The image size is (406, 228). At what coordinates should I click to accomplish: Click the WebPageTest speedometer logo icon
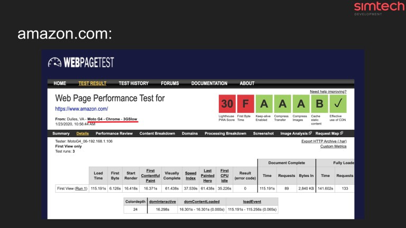pyautogui.click(x=55, y=62)
